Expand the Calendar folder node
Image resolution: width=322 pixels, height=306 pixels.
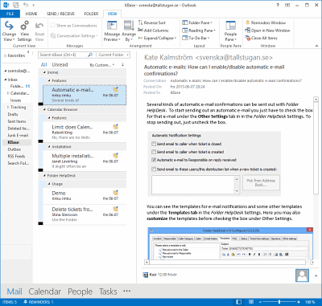[8, 93]
